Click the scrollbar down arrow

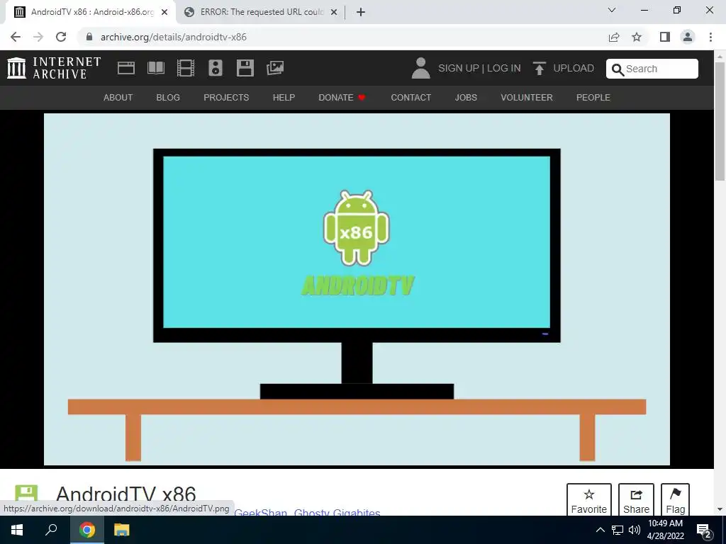coord(720,510)
